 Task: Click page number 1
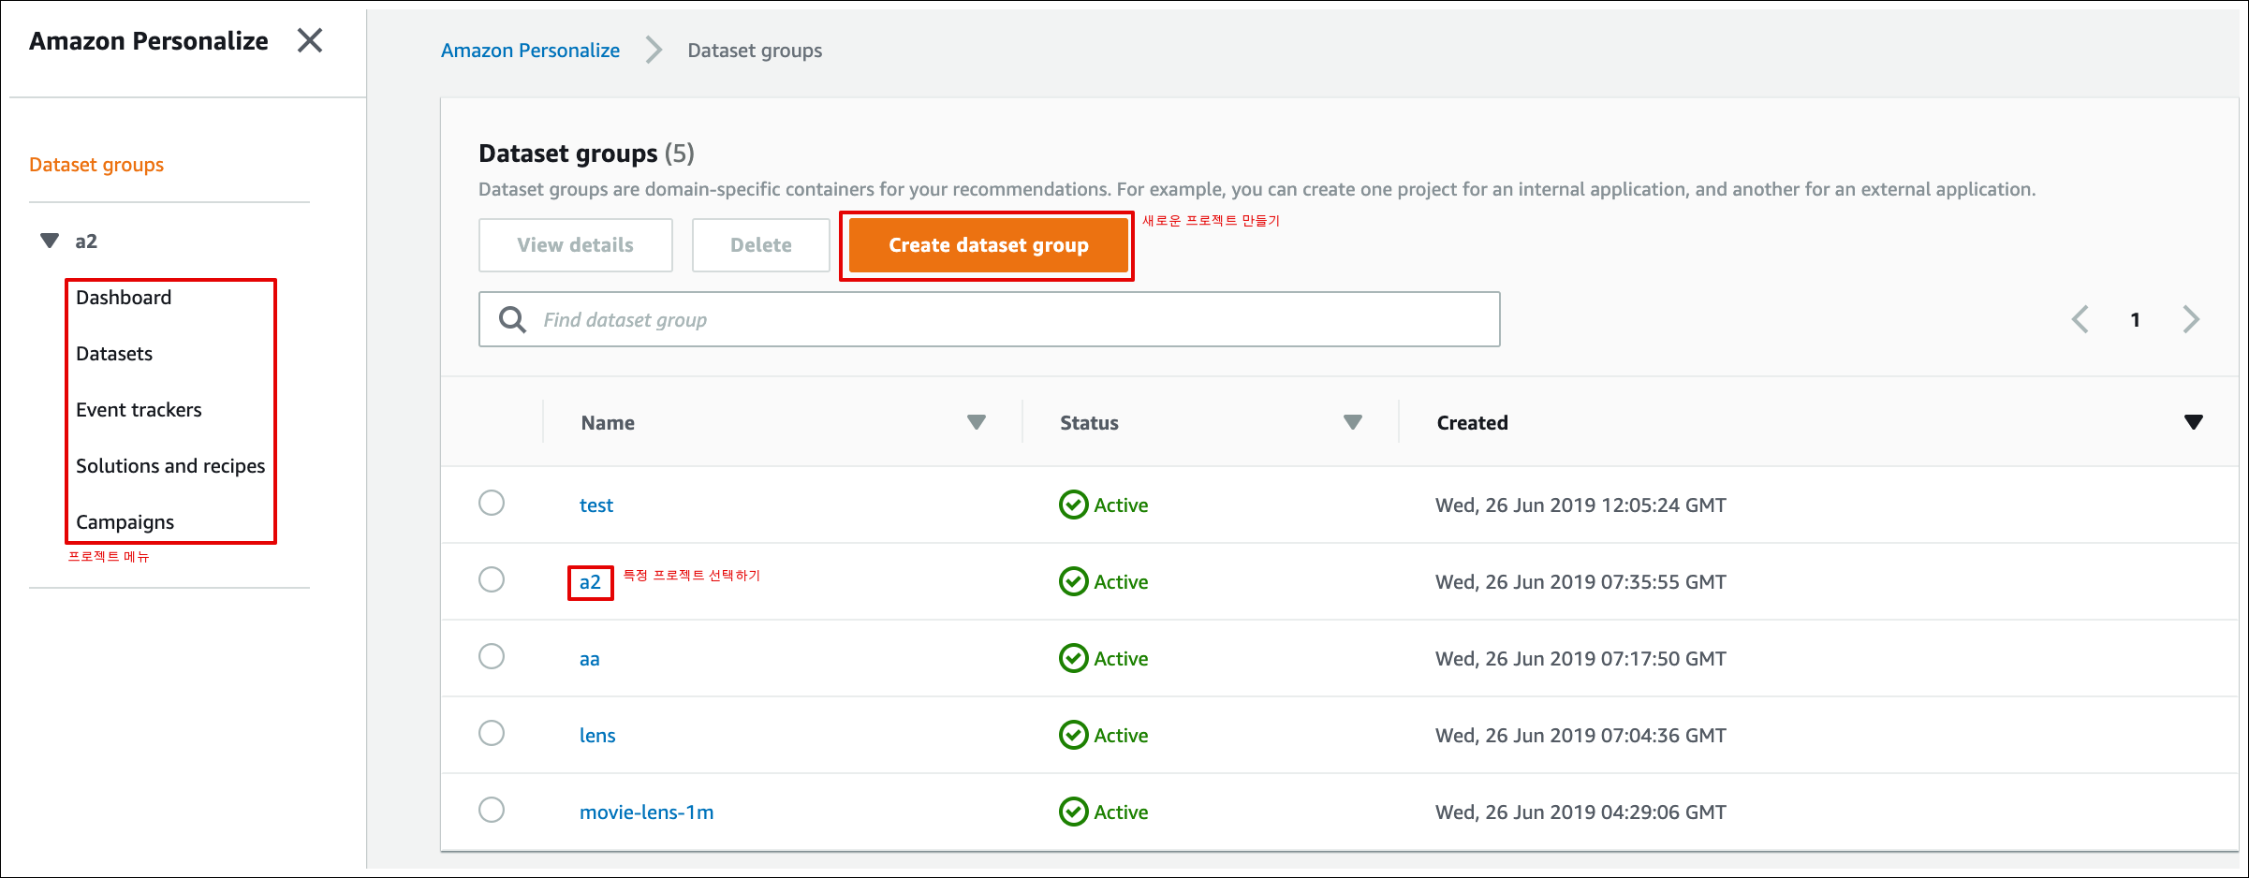2136,320
